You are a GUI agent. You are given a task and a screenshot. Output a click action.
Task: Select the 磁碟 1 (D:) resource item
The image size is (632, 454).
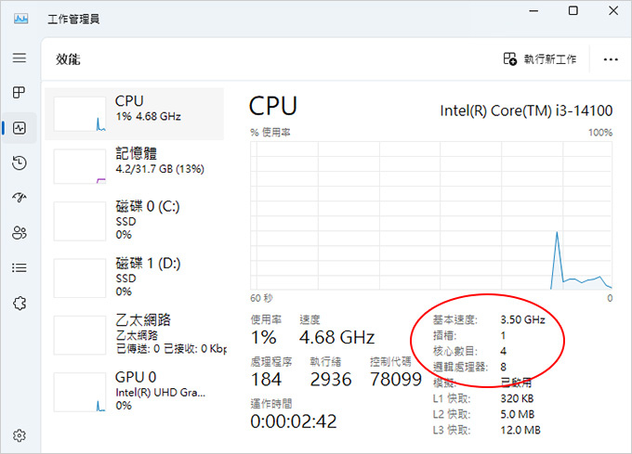click(134, 278)
